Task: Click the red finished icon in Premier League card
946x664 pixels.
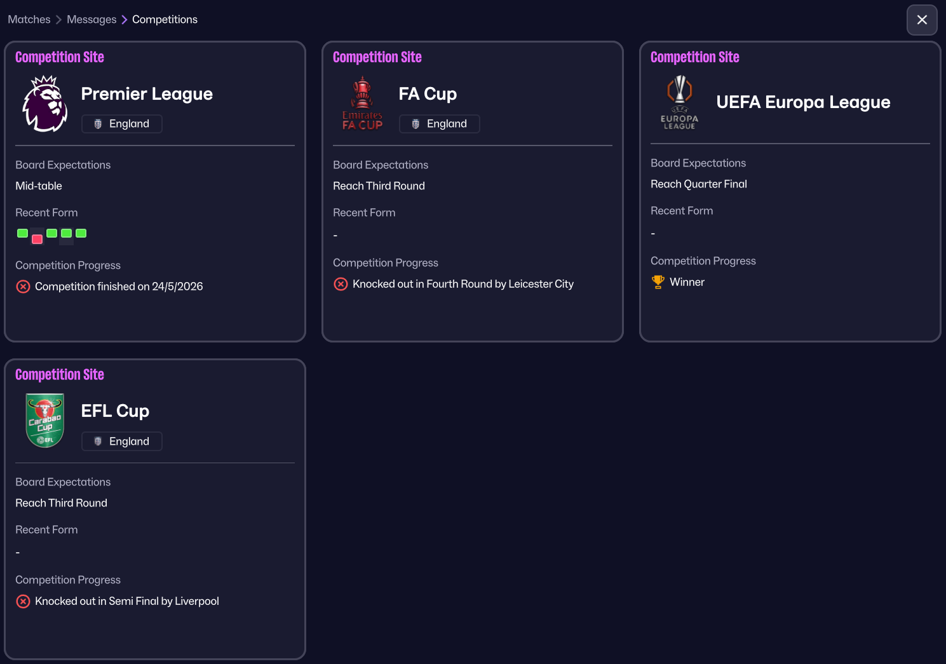Action: click(x=24, y=287)
